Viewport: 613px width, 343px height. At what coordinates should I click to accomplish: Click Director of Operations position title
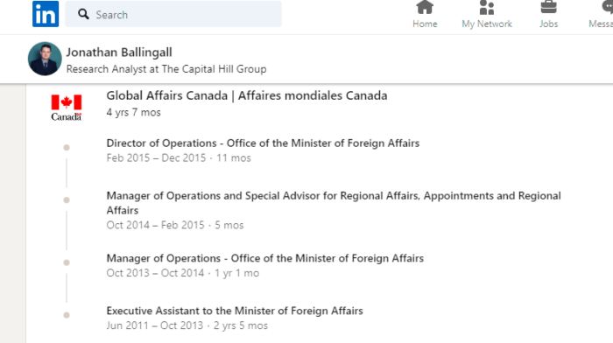263,143
